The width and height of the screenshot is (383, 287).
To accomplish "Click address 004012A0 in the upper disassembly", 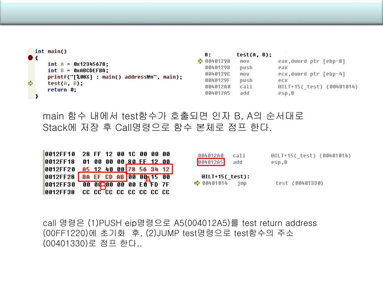I will (x=217, y=87).
